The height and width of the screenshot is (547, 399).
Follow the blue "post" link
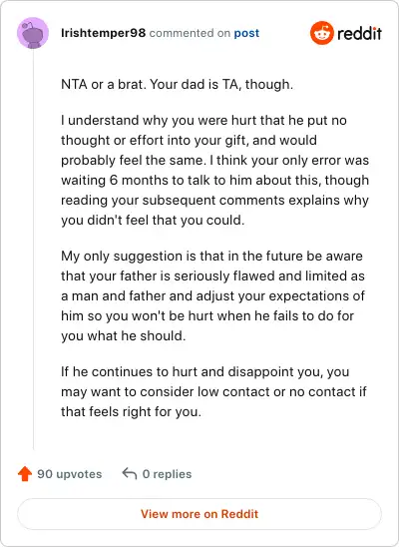pyautogui.click(x=246, y=33)
